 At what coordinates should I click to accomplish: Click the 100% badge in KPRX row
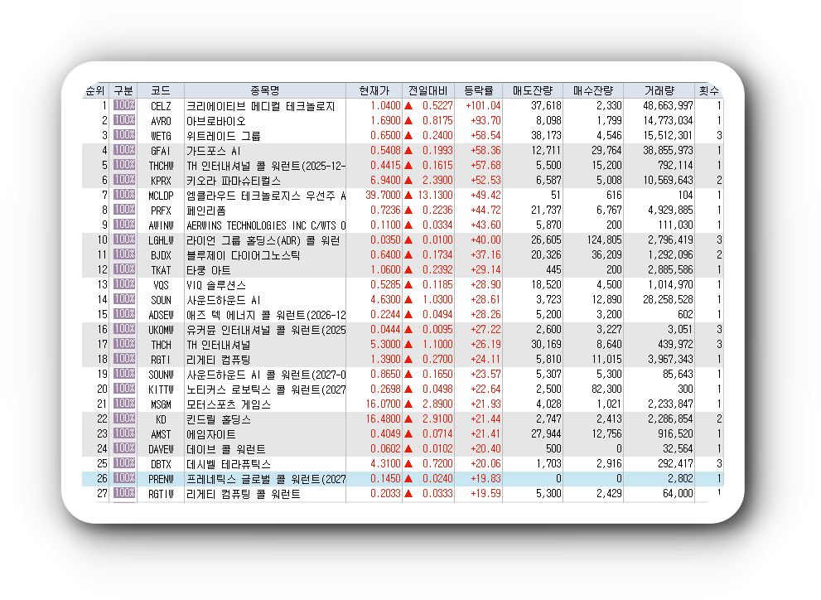[x=124, y=180]
